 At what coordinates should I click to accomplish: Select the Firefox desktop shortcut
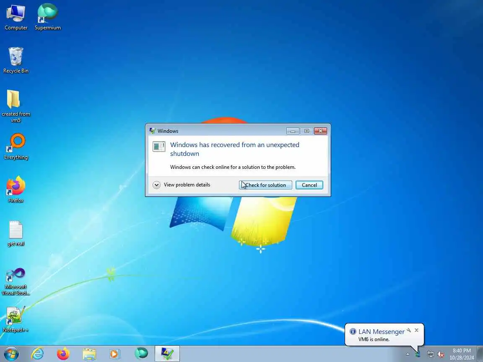[x=16, y=190]
